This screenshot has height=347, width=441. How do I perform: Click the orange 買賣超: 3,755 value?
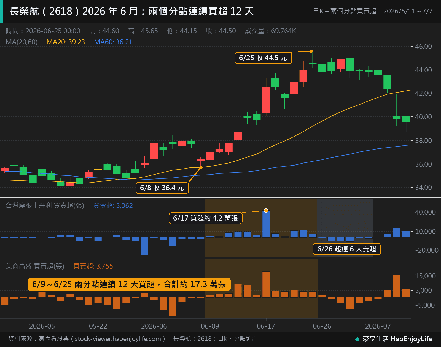point(93,266)
